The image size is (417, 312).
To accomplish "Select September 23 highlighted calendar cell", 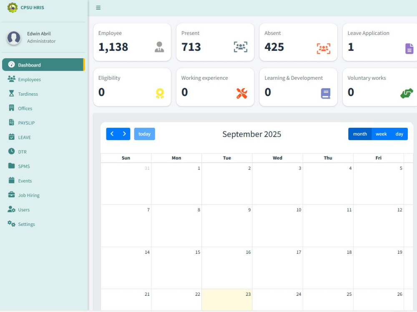I will [x=227, y=300].
